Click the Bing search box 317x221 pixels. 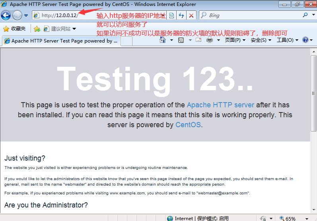(250, 16)
